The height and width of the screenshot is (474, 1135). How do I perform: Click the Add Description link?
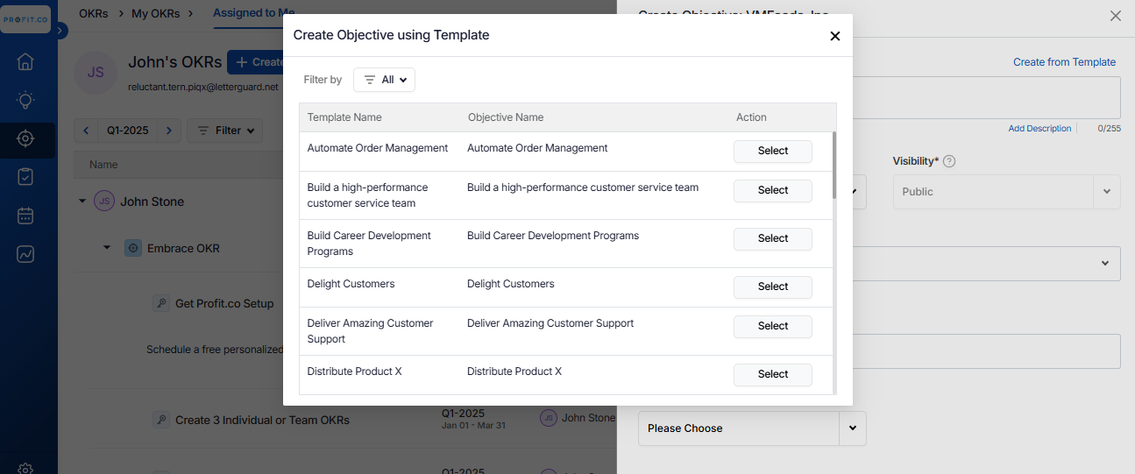pos(1039,129)
